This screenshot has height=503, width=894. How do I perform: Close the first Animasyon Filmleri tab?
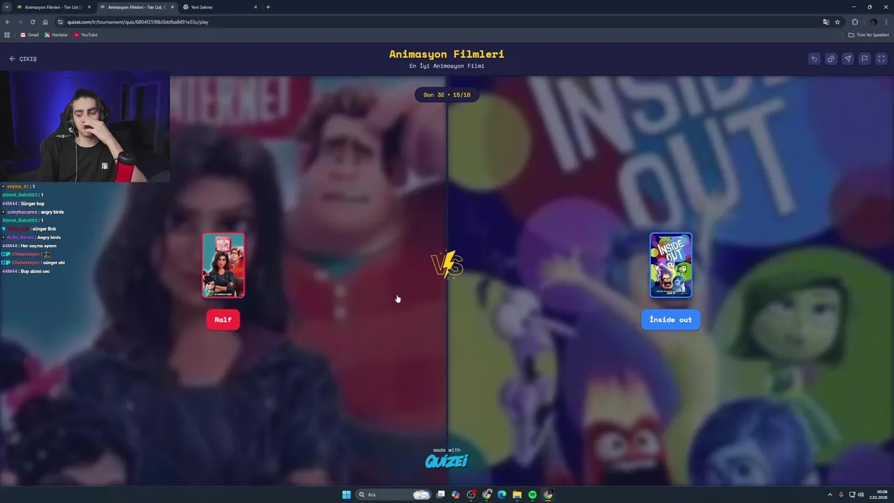click(89, 7)
